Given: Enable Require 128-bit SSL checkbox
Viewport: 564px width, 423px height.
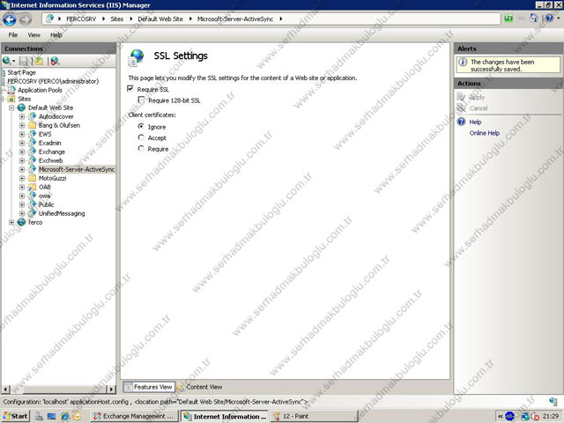Looking at the screenshot, I should [x=141, y=100].
